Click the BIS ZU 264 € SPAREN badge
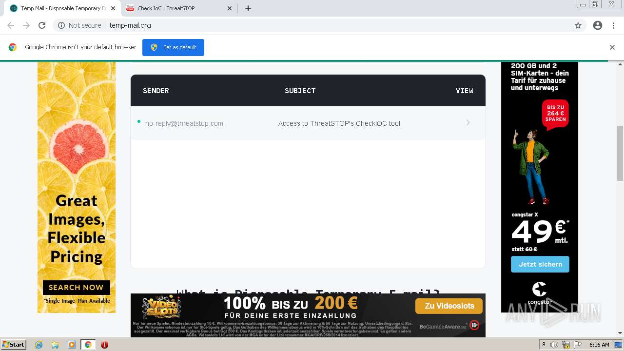624x351 pixels. [x=555, y=114]
